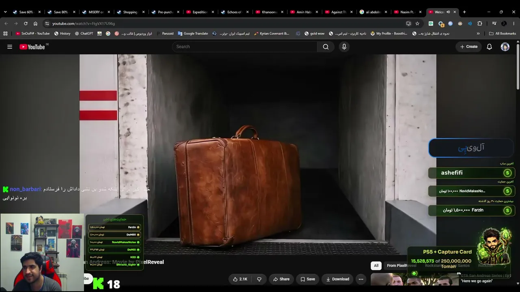Focus the YouTube search field
The image size is (520, 292).
click(245, 47)
